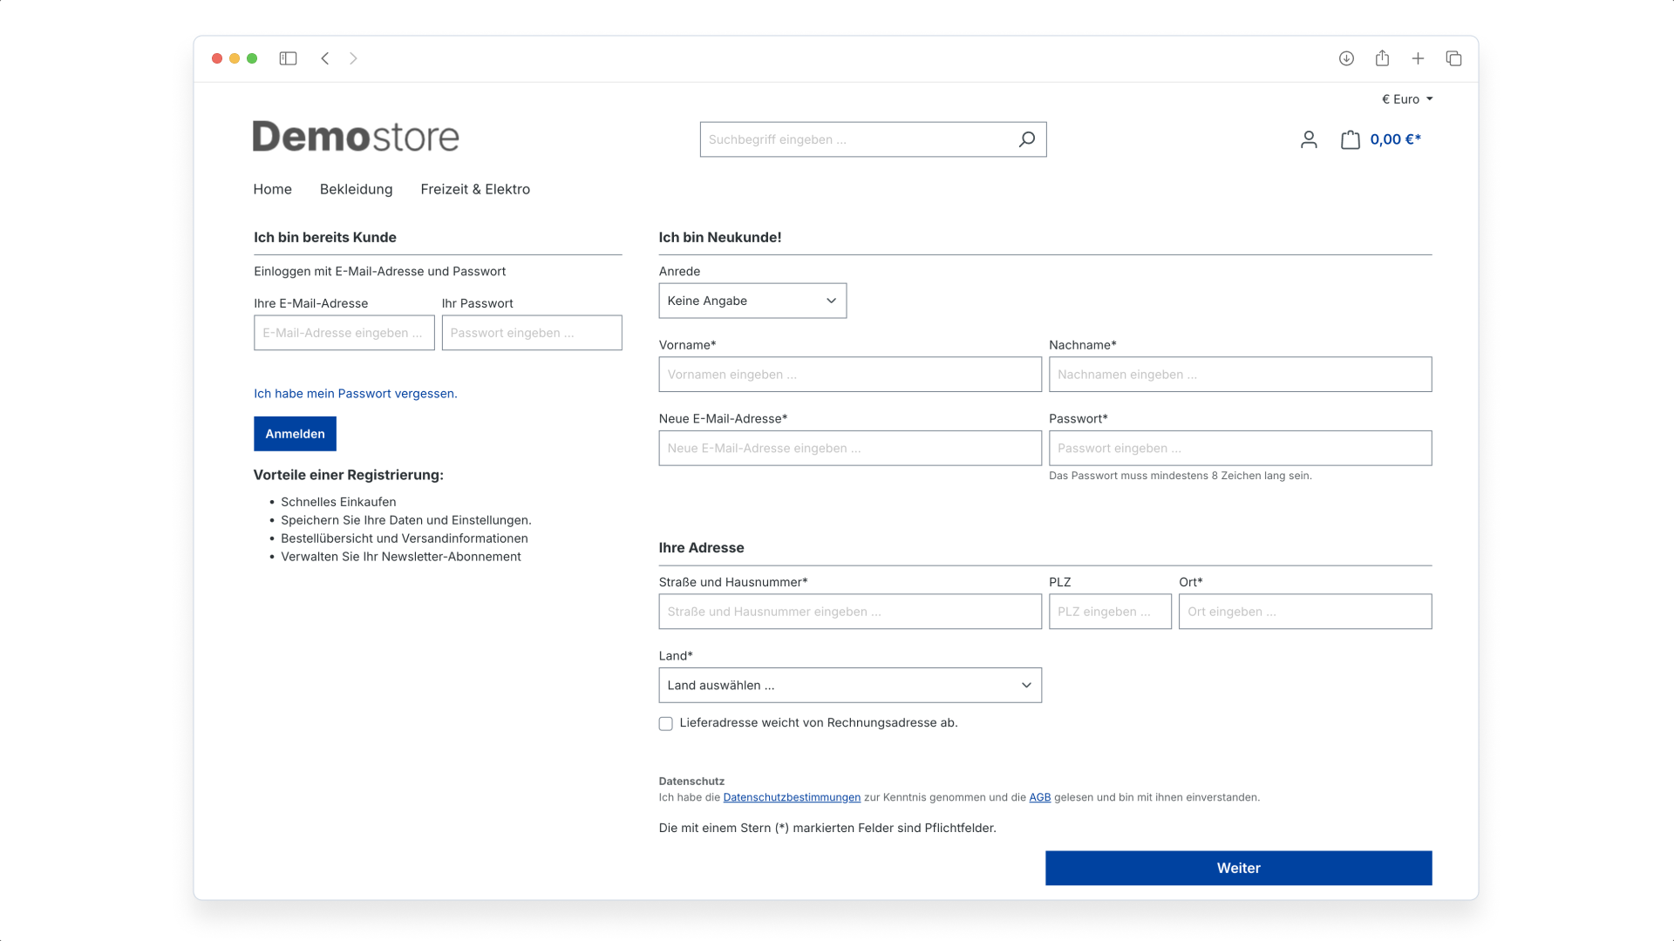Expand the Anrede dropdown menu
The width and height of the screenshot is (1674, 941).
(x=752, y=300)
